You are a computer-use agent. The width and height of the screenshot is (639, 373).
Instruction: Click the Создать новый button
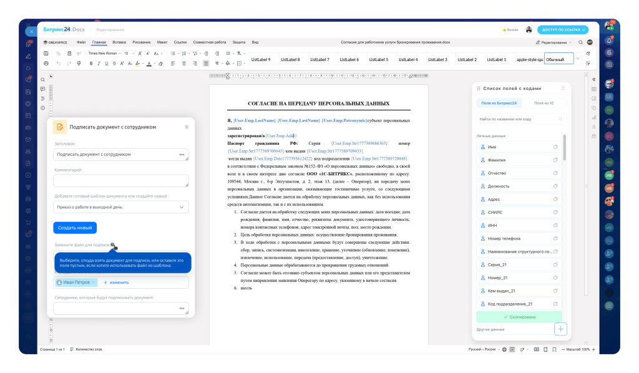click(x=75, y=228)
